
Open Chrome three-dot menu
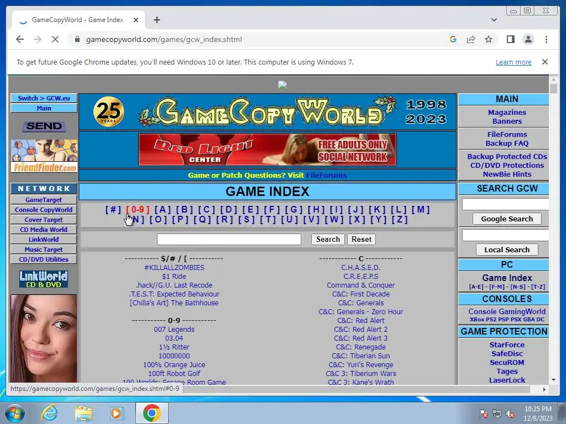coord(546,39)
